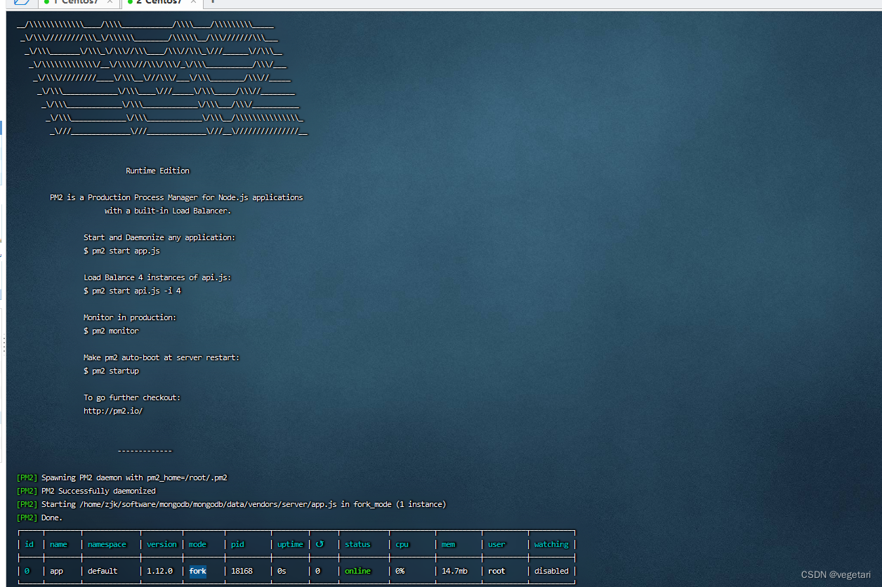
Task: Click the "app" name cell
Action: click(56, 571)
